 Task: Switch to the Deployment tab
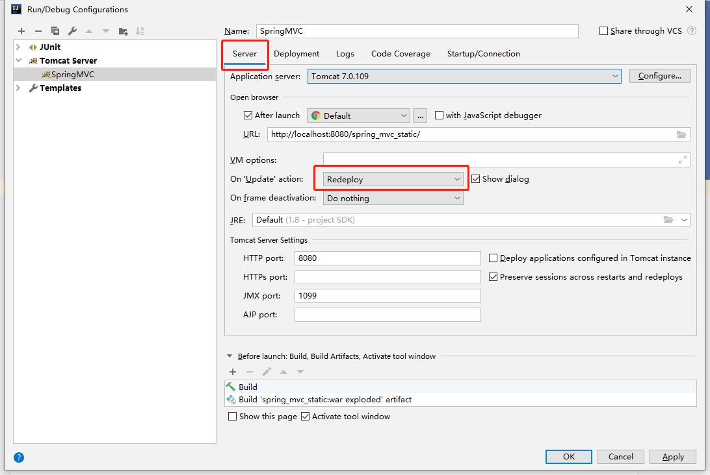pyautogui.click(x=296, y=54)
